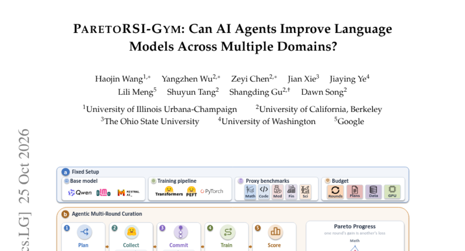
Task: Click the 'Agentic Multi-Round Curation' heading
Action: 107,214
